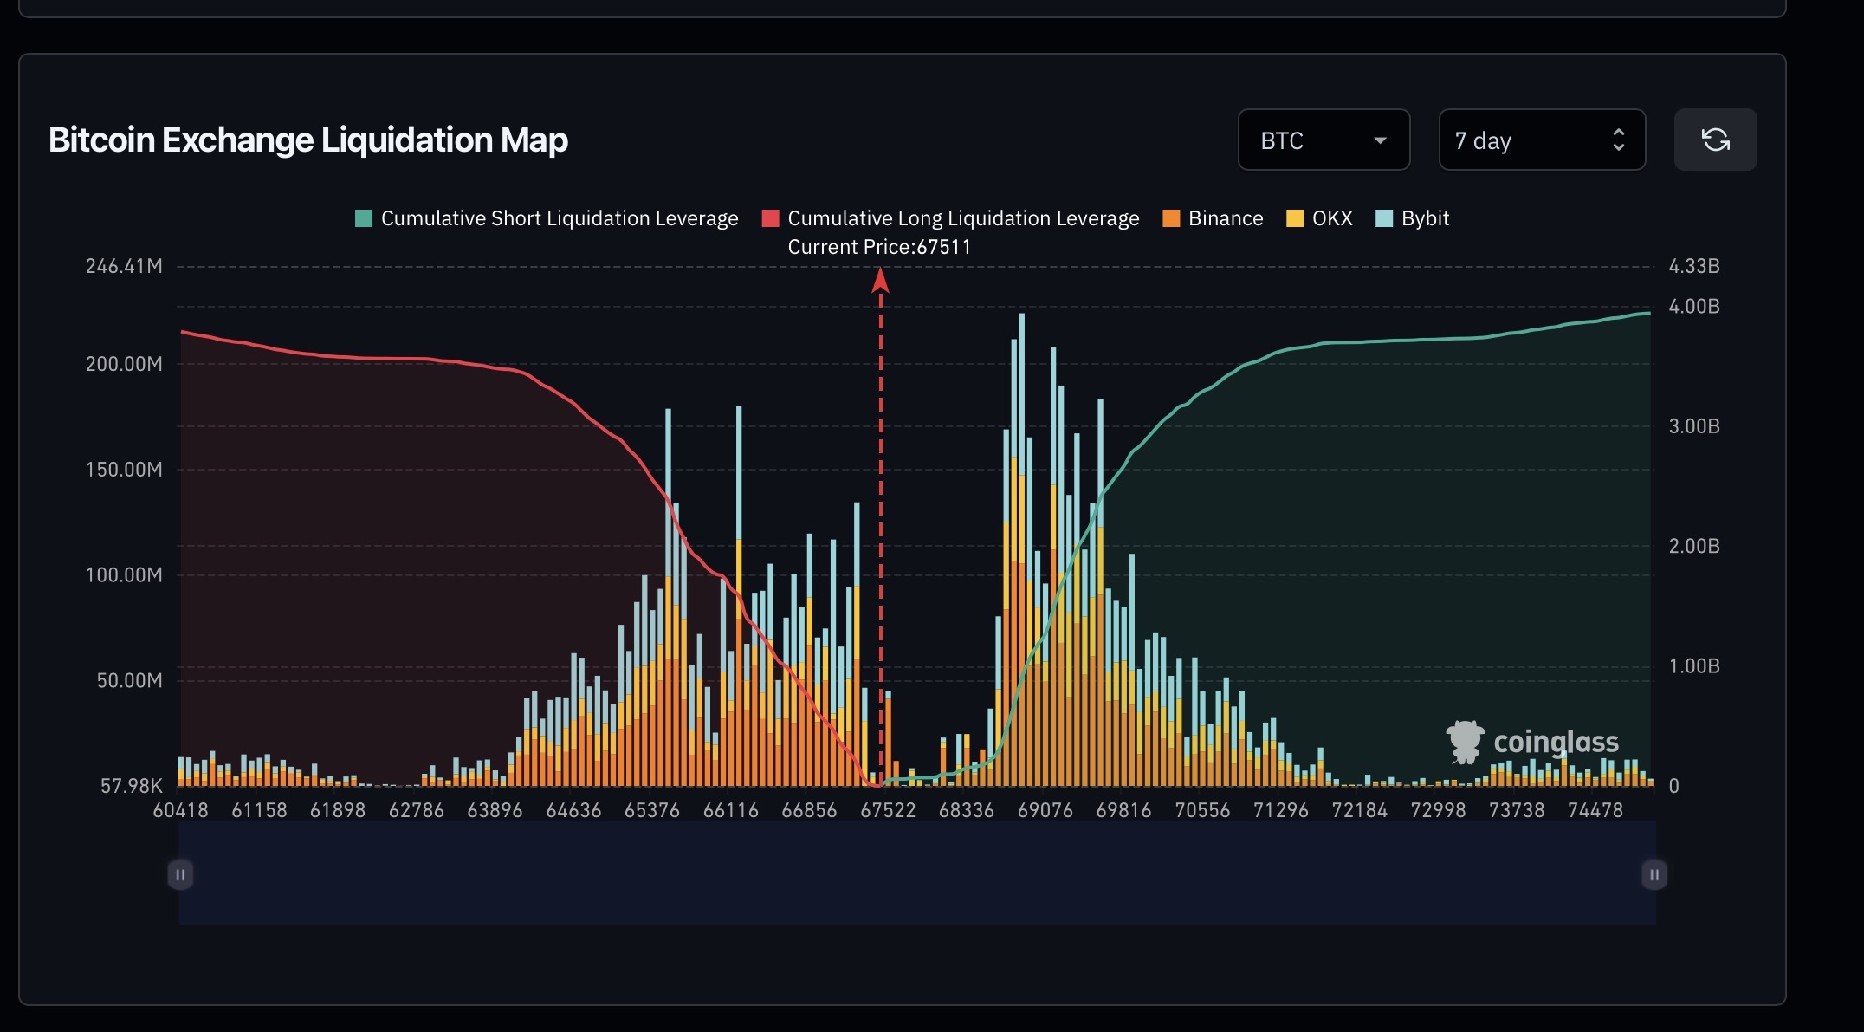The width and height of the screenshot is (1864, 1032).
Task: Click the red current price arrow marker
Action: pyautogui.click(x=880, y=280)
